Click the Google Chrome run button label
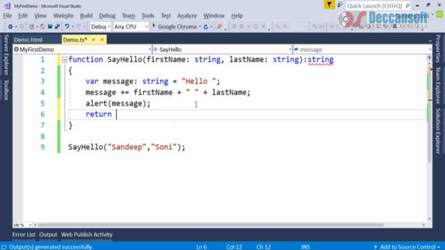445x250 pixels. click(177, 26)
